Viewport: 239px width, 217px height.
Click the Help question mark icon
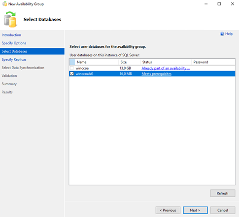(222, 34)
